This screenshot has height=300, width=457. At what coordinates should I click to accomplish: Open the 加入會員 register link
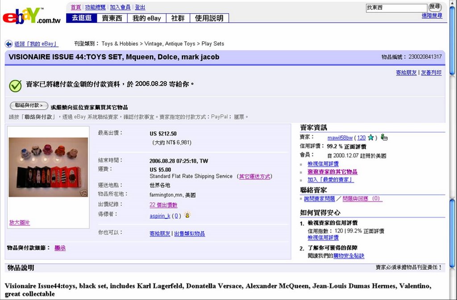[120, 7]
